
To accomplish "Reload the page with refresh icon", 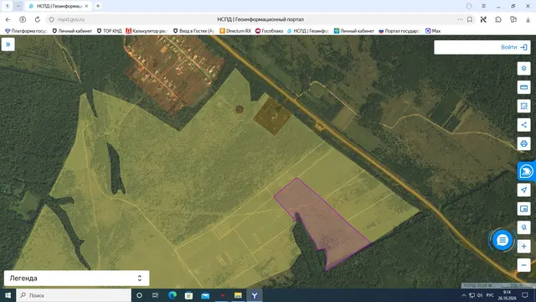I will (37, 19).
